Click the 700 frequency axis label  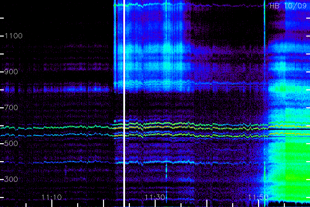[11, 108]
